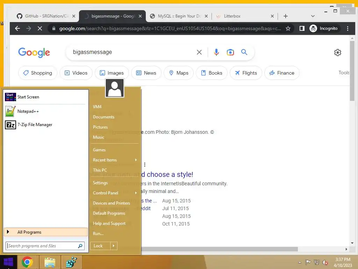Image resolution: width=358 pixels, height=269 pixels.
Task: Open Chrome side panel icon
Action: (x=302, y=28)
